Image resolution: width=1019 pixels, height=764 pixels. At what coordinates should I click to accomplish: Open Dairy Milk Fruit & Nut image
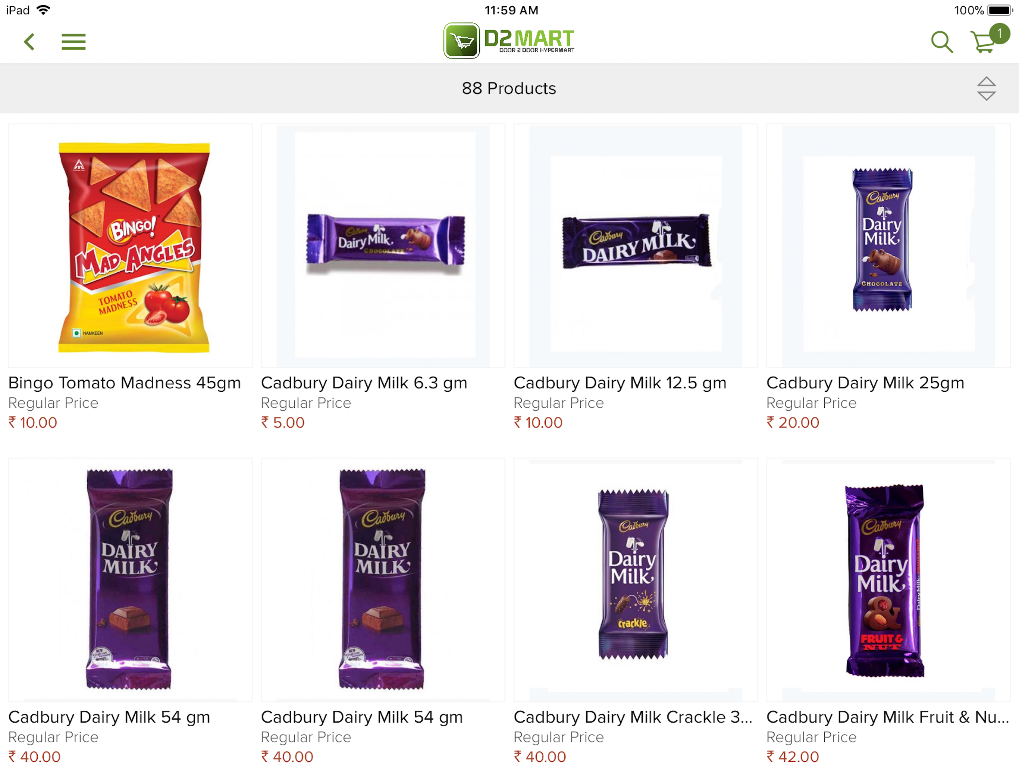click(x=888, y=580)
